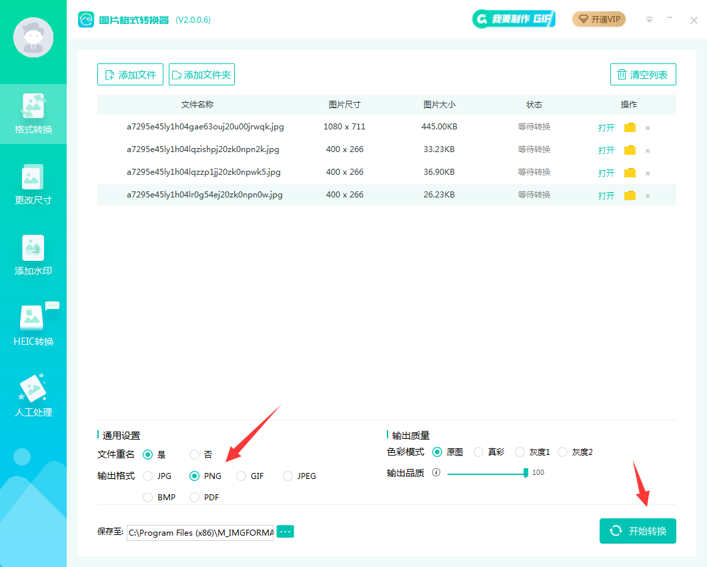707x567 pixels.
Task: Click 打开 for a7295e45ly1h04lr0g54ej20zk0npn0w.jpg
Action: coord(606,195)
